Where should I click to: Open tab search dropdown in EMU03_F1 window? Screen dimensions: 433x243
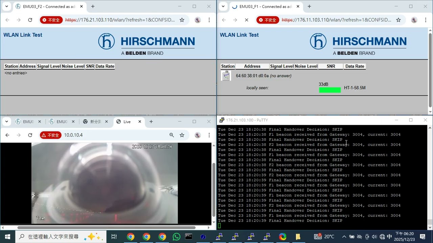(x=223, y=6)
